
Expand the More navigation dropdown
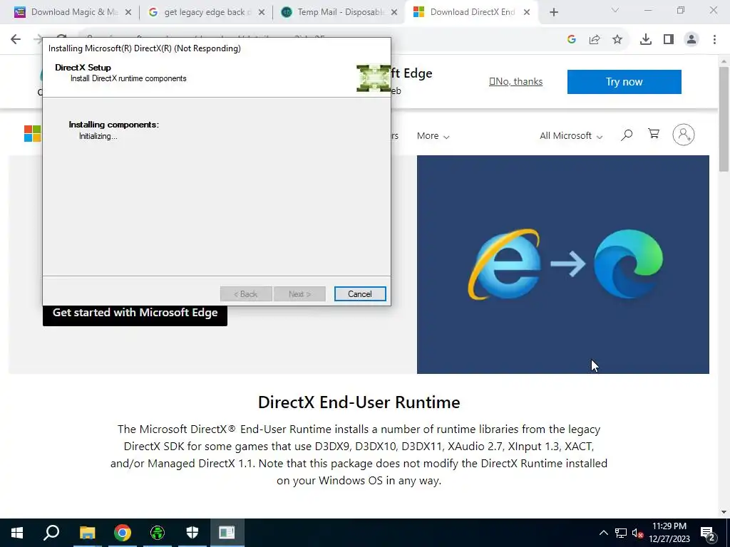point(433,136)
